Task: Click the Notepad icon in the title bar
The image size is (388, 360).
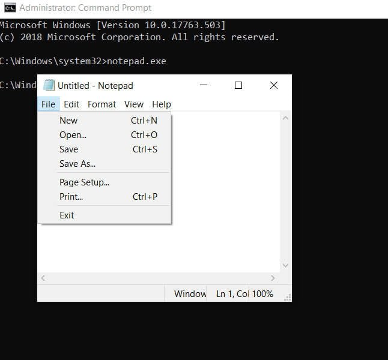Action: click(49, 85)
